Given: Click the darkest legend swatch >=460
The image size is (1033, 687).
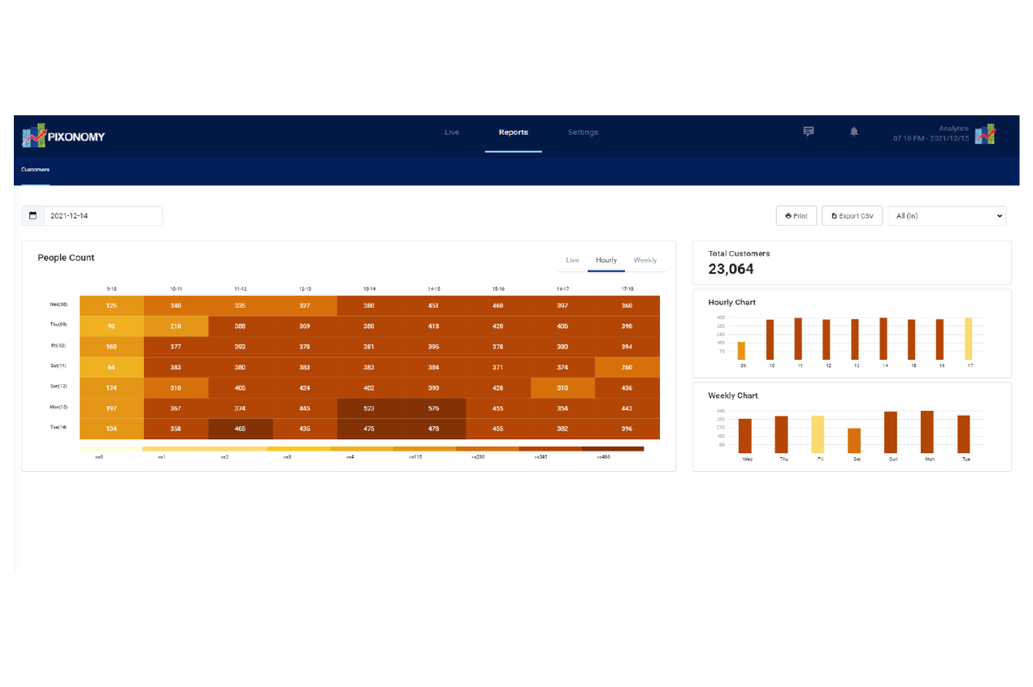Looking at the screenshot, I should pyautogui.click(x=613, y=448).
